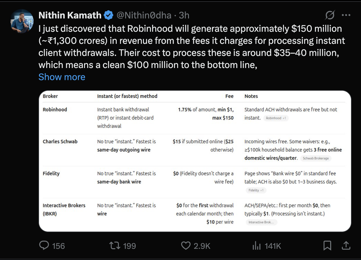Screen dimensions: 361x260
Task: Click the display name Nithin Kamath
Action: click(70, 15)
